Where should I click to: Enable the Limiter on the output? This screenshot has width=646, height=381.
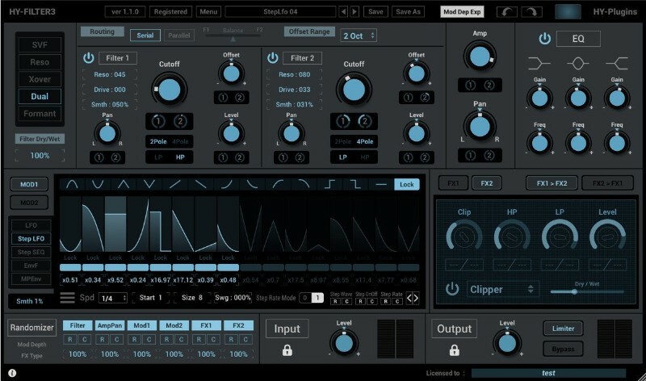pos(563,329)
